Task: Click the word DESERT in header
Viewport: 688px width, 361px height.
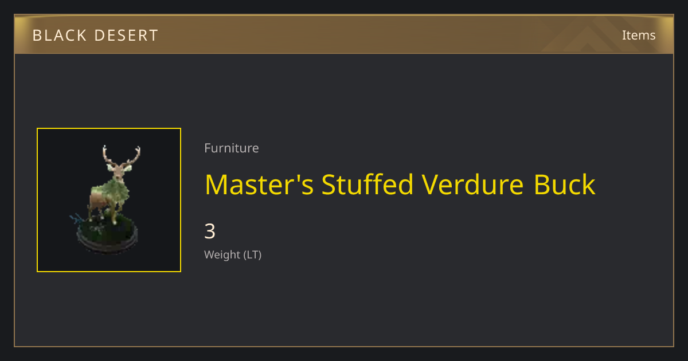Action: click(x=128, y=36)
